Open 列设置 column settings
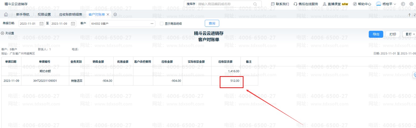Screen dimensions: 416x128 (7, 33)
